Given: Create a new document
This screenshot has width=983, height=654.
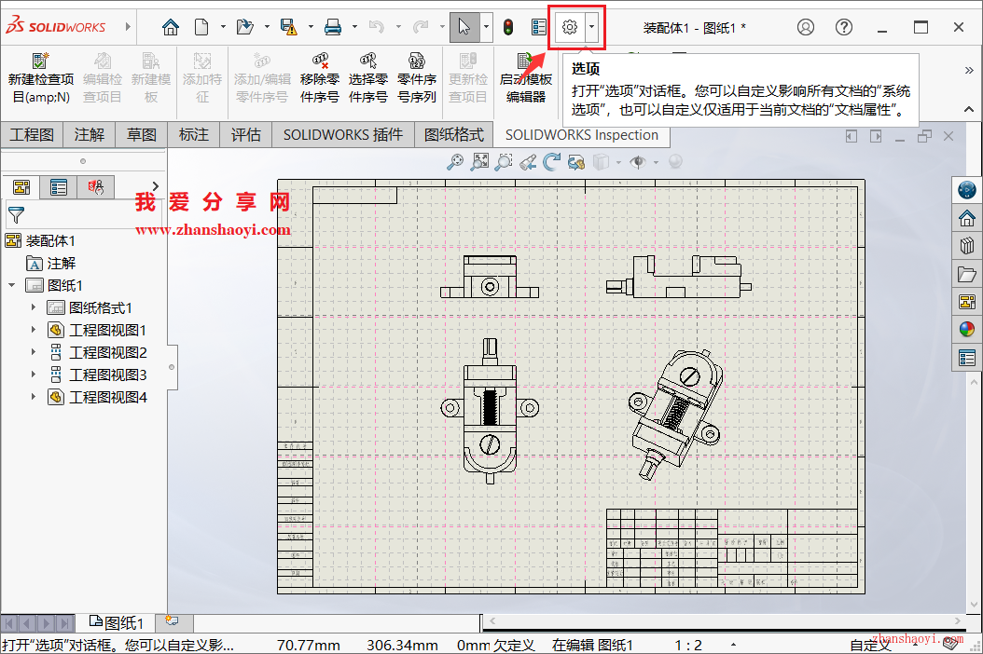Looking at the screenshot, I should [201, 28].
